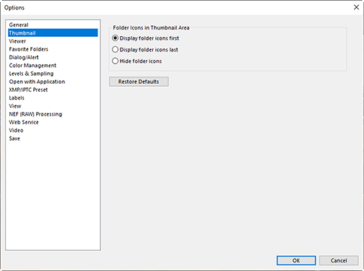Confirm settings with the OK button

296,260
